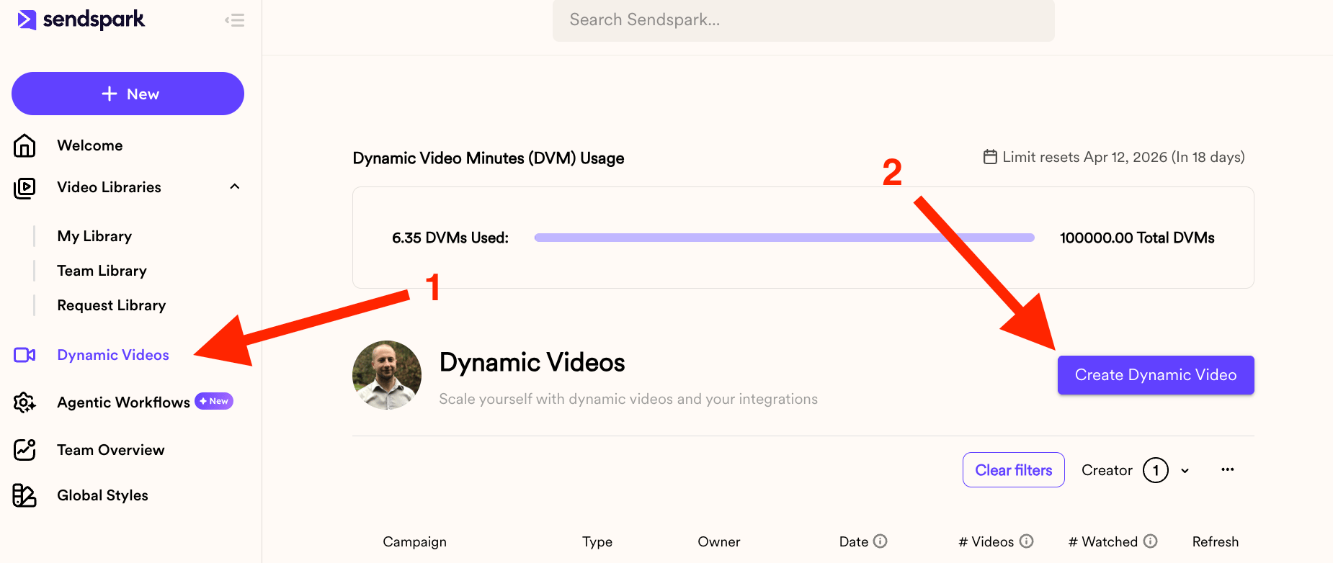This screenshot has height=563, width=1333.
Task: Open Team Overview
Action: [111, 450]
